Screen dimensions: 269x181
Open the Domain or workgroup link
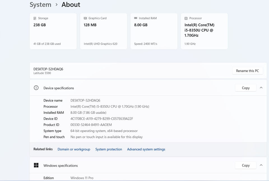point(74,149)
